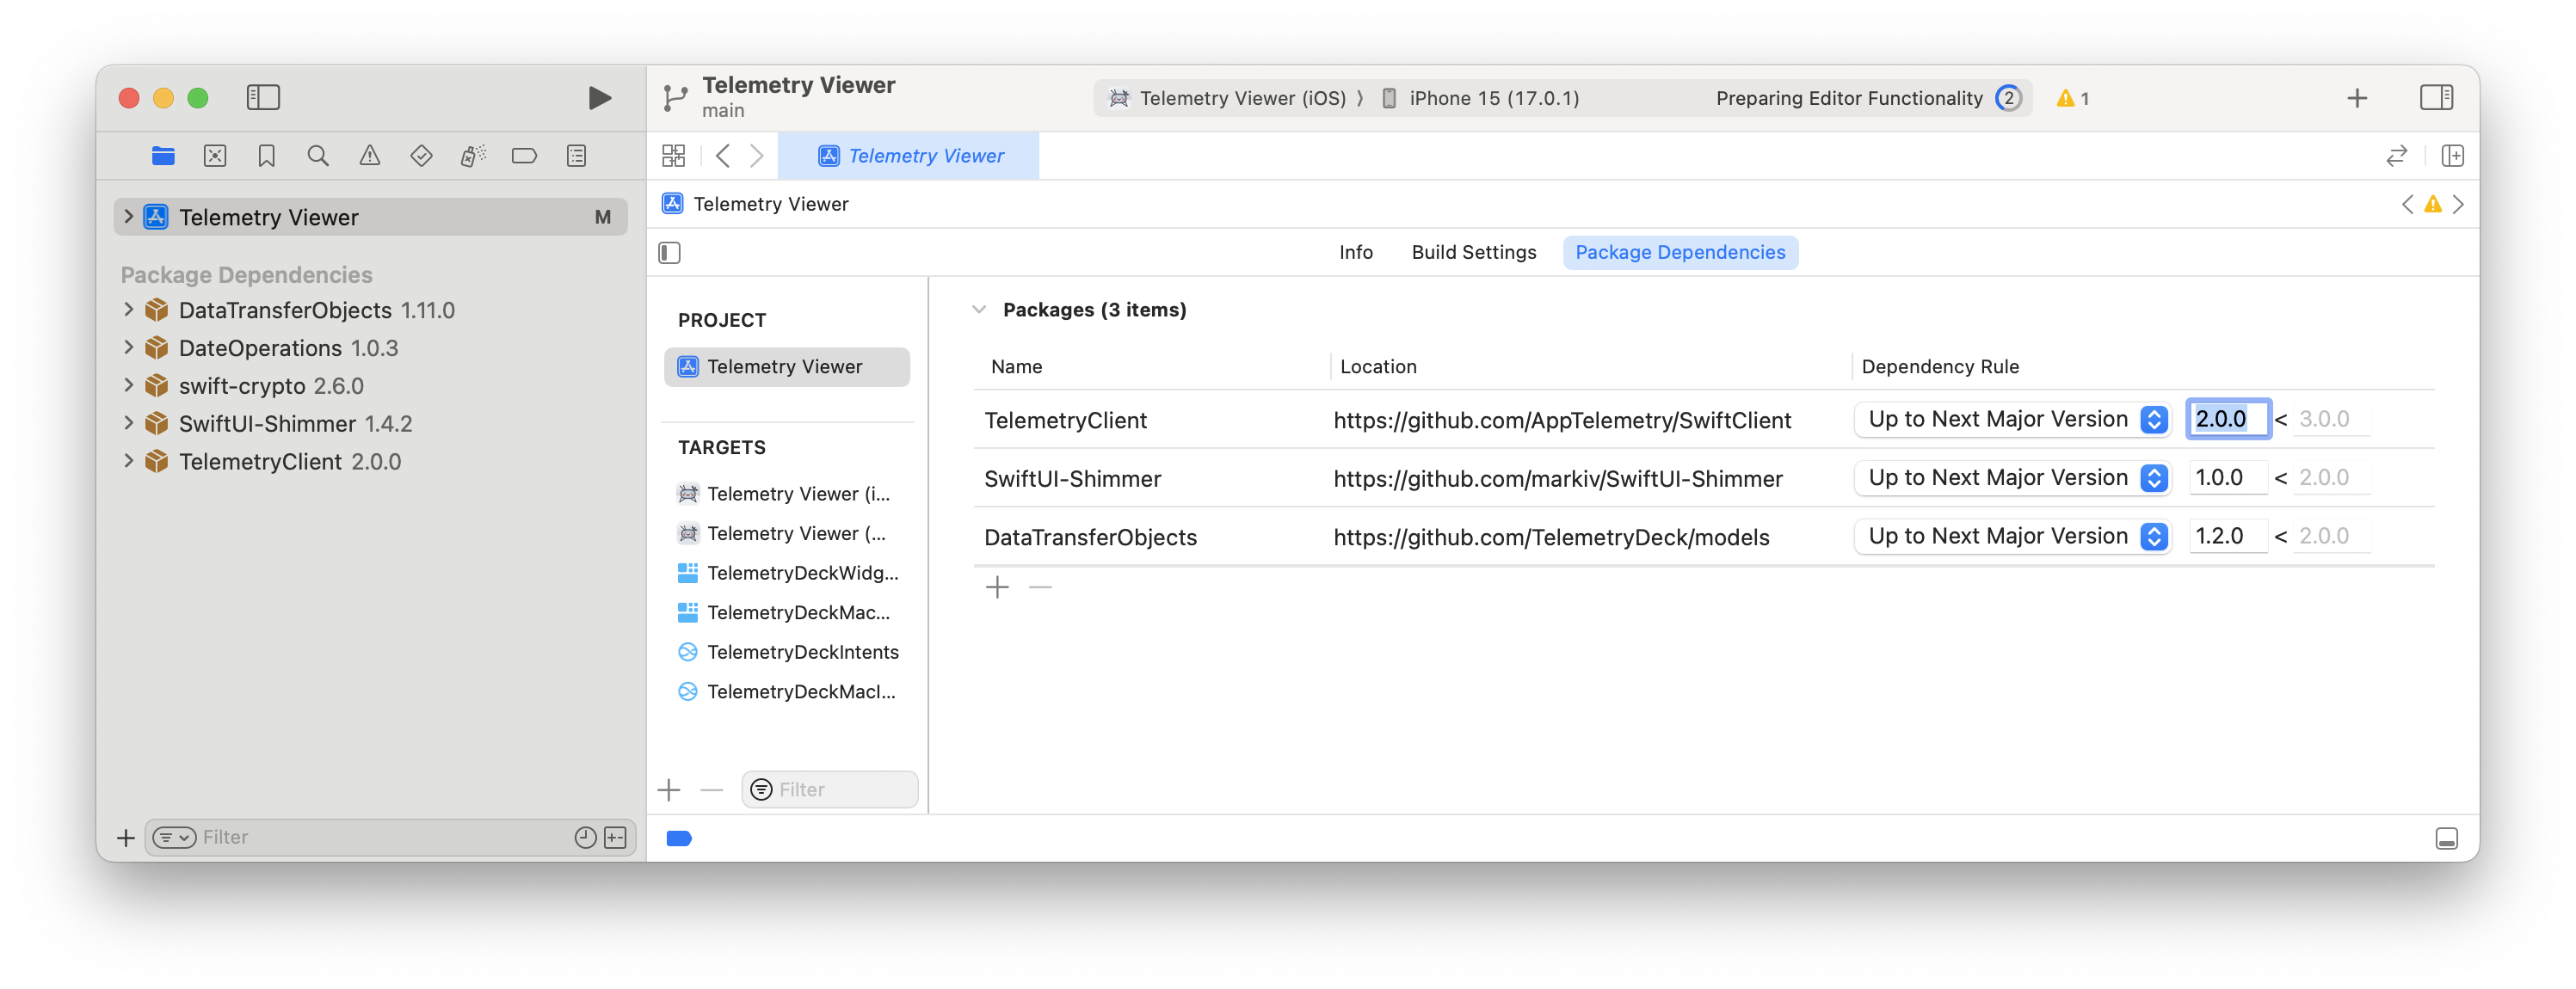Open the Report navigator
The height and width of the screenshot is (989, 2576).
pyautogui.click(x=575, y=156)
